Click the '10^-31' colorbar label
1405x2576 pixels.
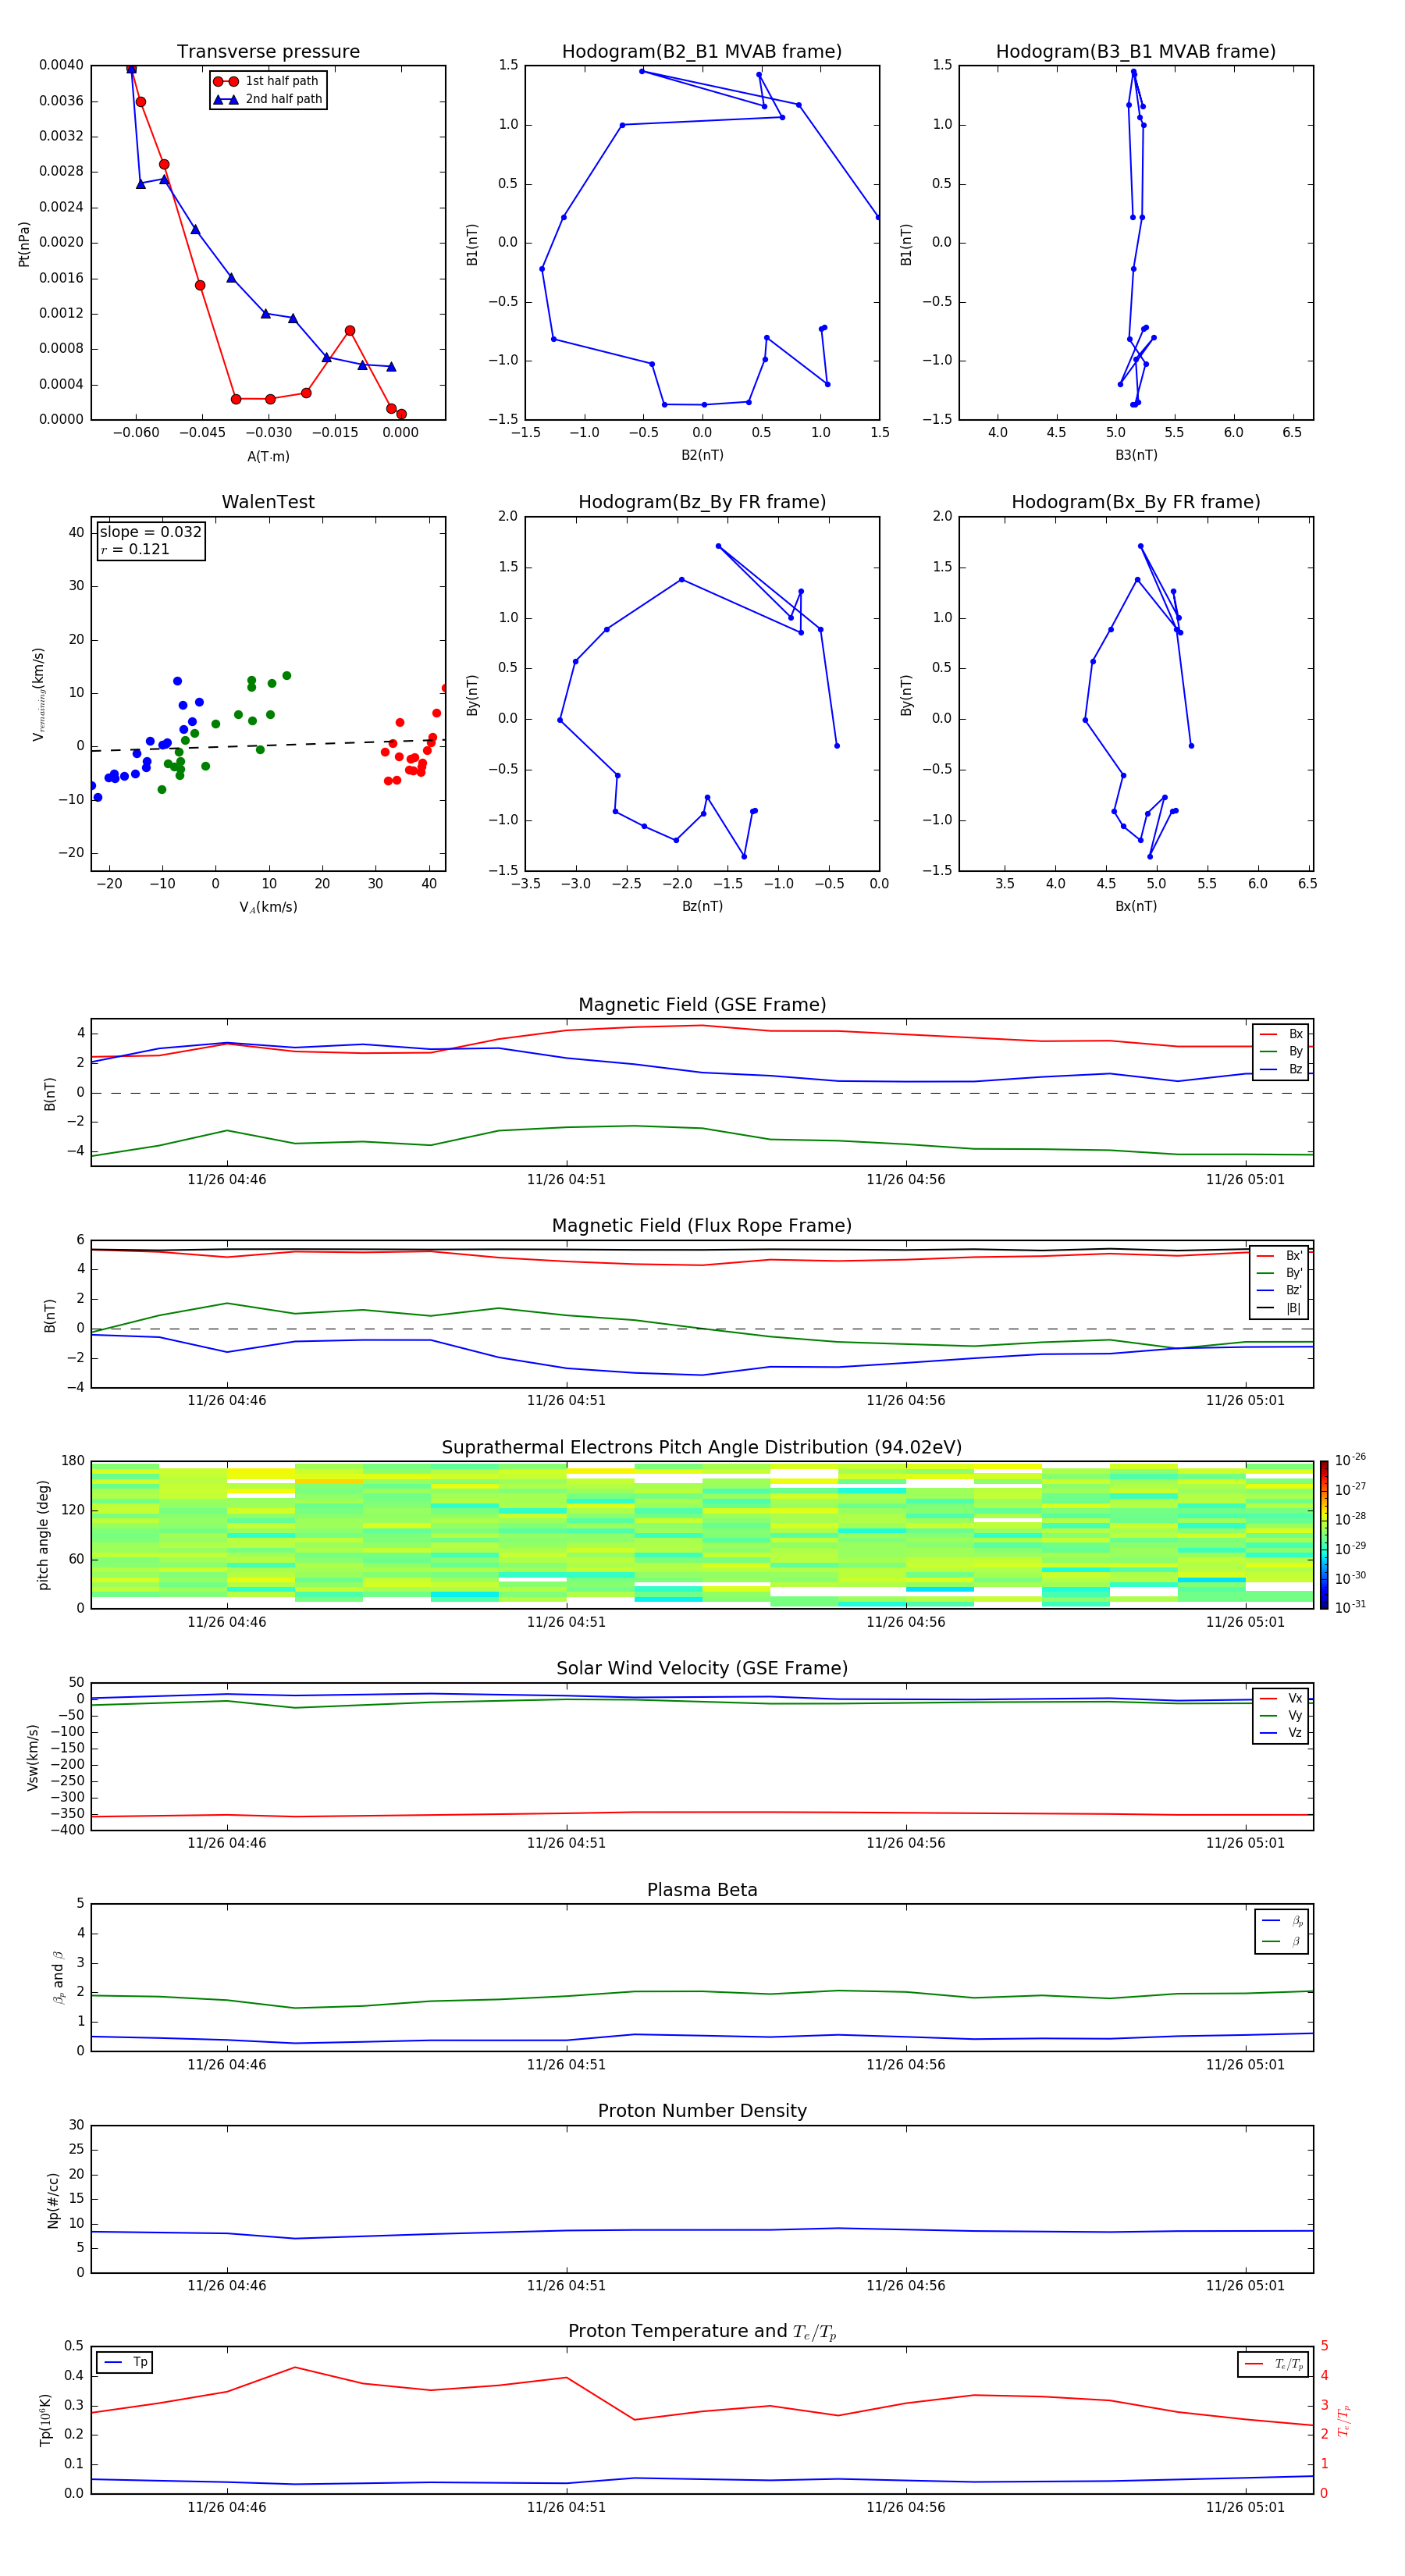tap(1350, 1607)
